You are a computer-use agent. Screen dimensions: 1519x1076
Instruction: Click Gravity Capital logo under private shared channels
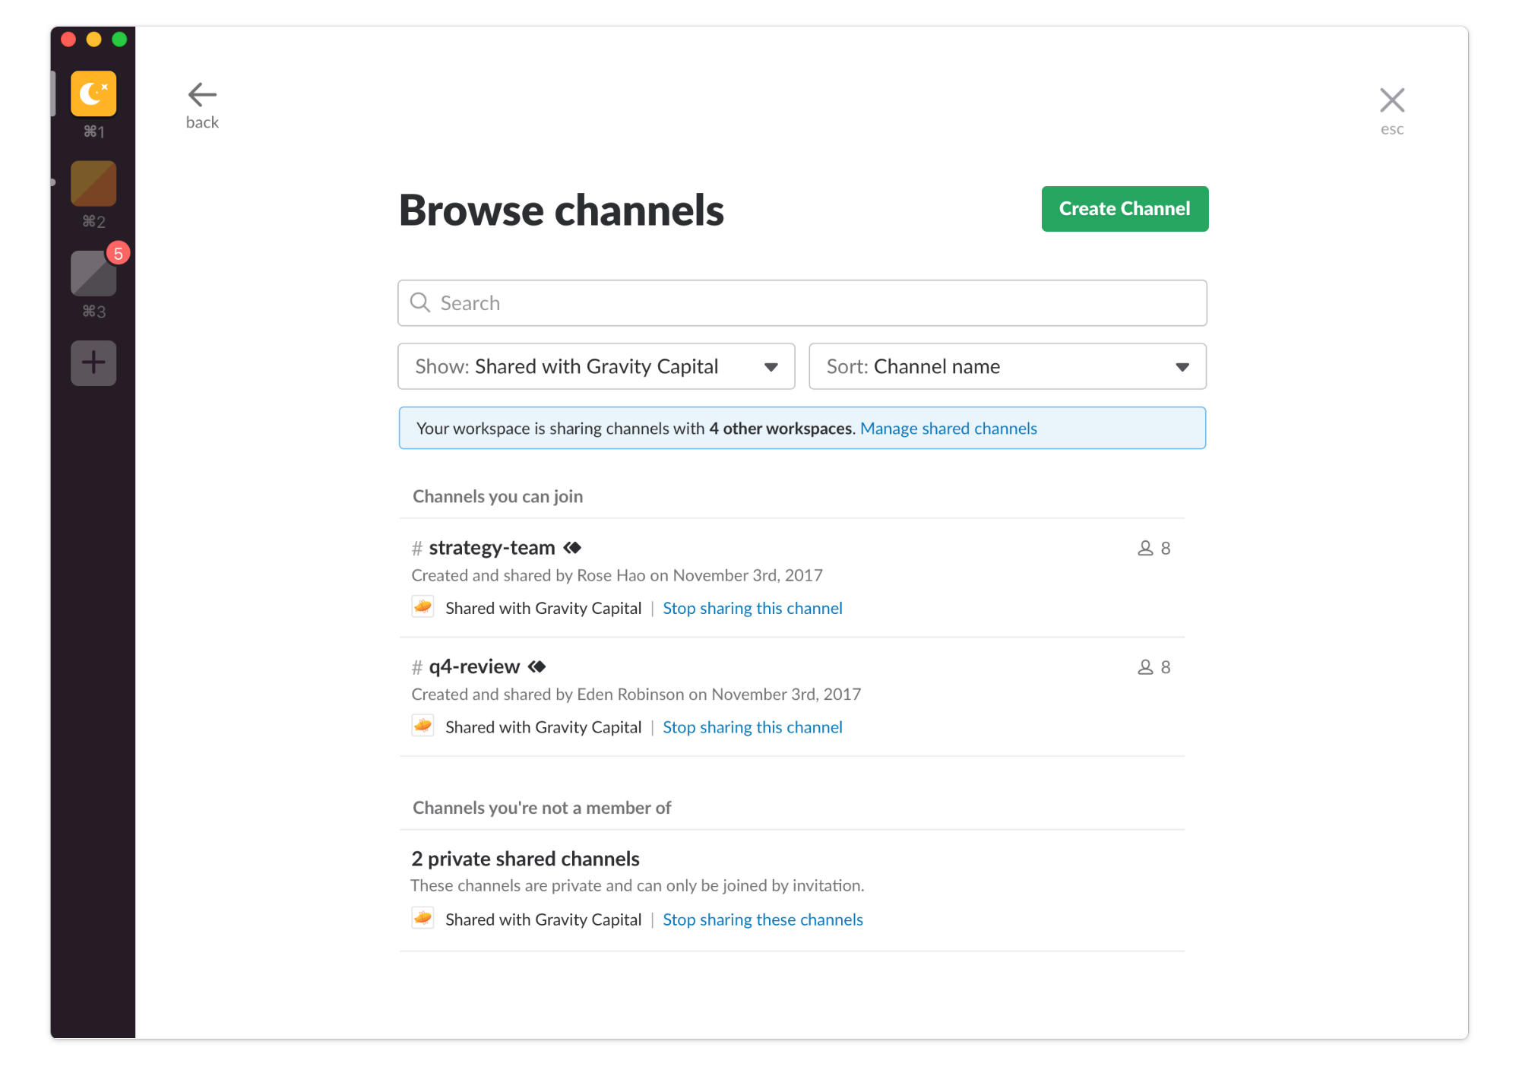pos(423,918)
